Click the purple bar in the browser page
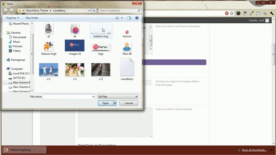This screenshot has width=276, height=155. point(175,62)
